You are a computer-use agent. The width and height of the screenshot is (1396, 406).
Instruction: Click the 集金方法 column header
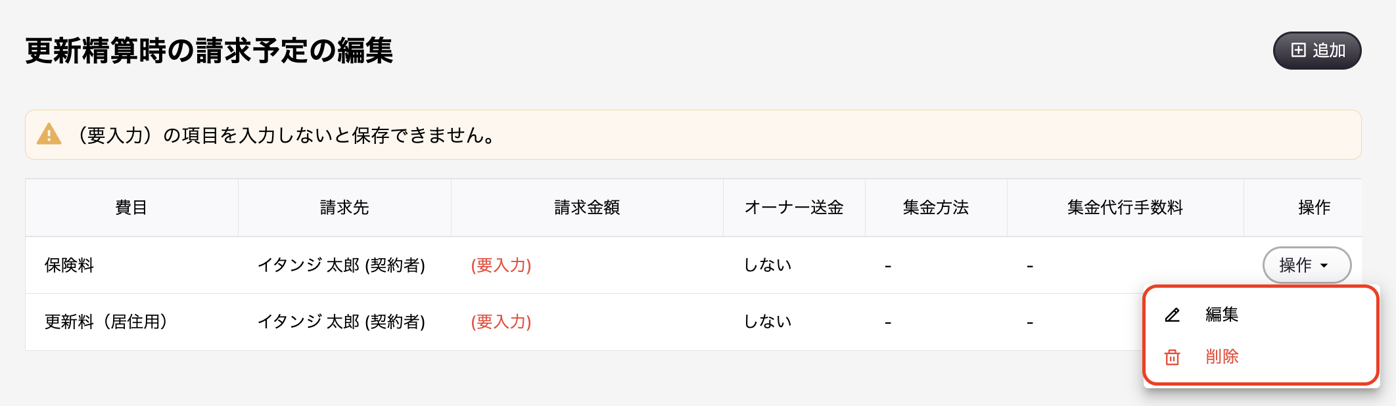point(936,208)
